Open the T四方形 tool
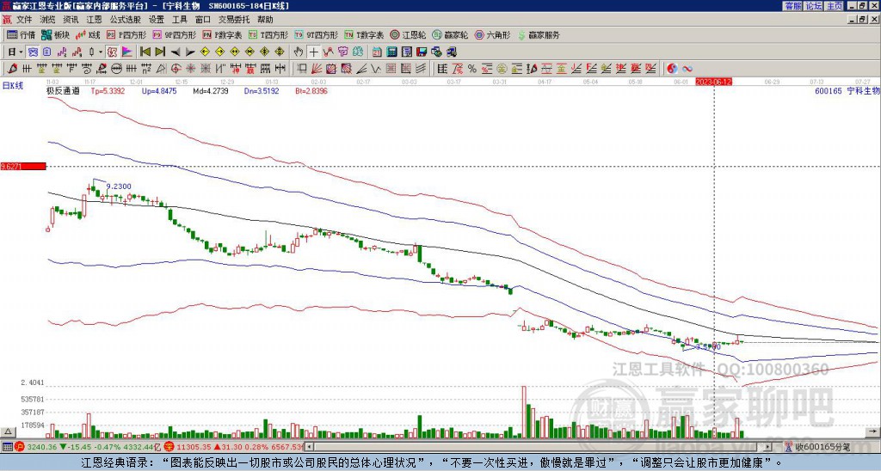 tap(268, 34)
